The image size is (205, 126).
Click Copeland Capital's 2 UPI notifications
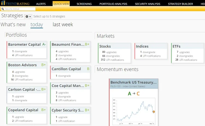click(x=22, y=121)
